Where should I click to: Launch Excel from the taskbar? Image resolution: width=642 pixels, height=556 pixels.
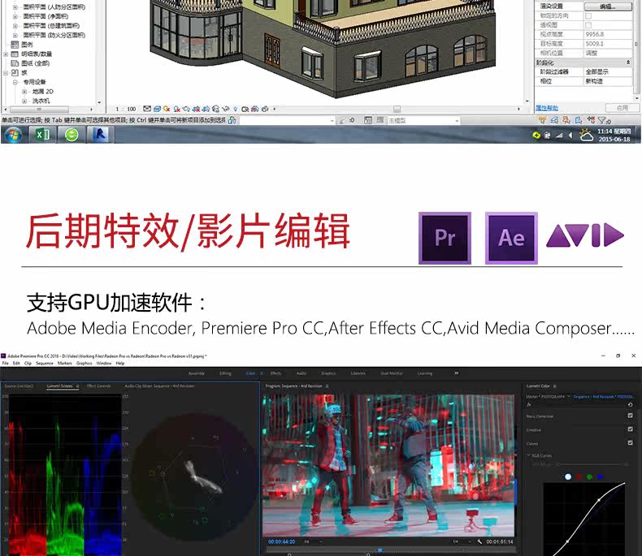42,135
